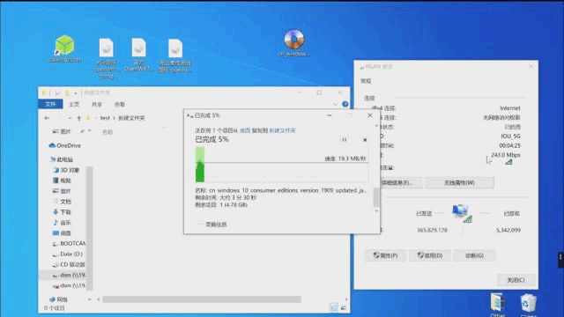Open the 共享 ribbon tab
This screenshot has height=317, width=564.
click(x=96, y=104)
